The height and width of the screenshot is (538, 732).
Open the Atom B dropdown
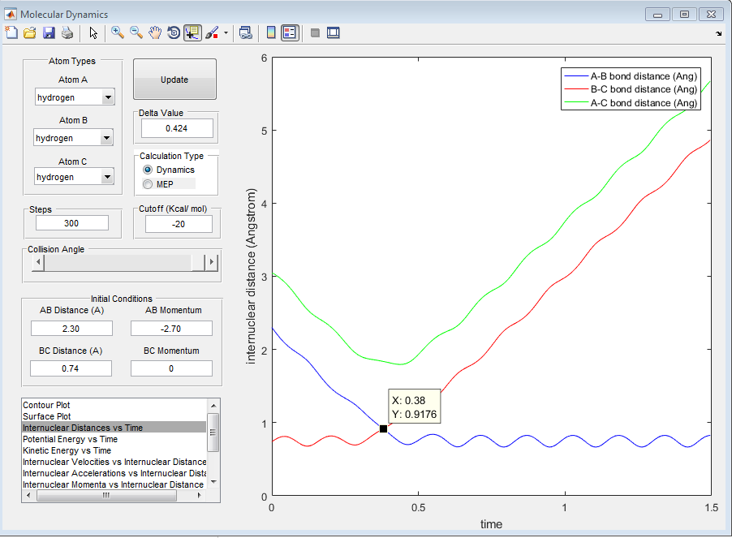coord(105,139)
